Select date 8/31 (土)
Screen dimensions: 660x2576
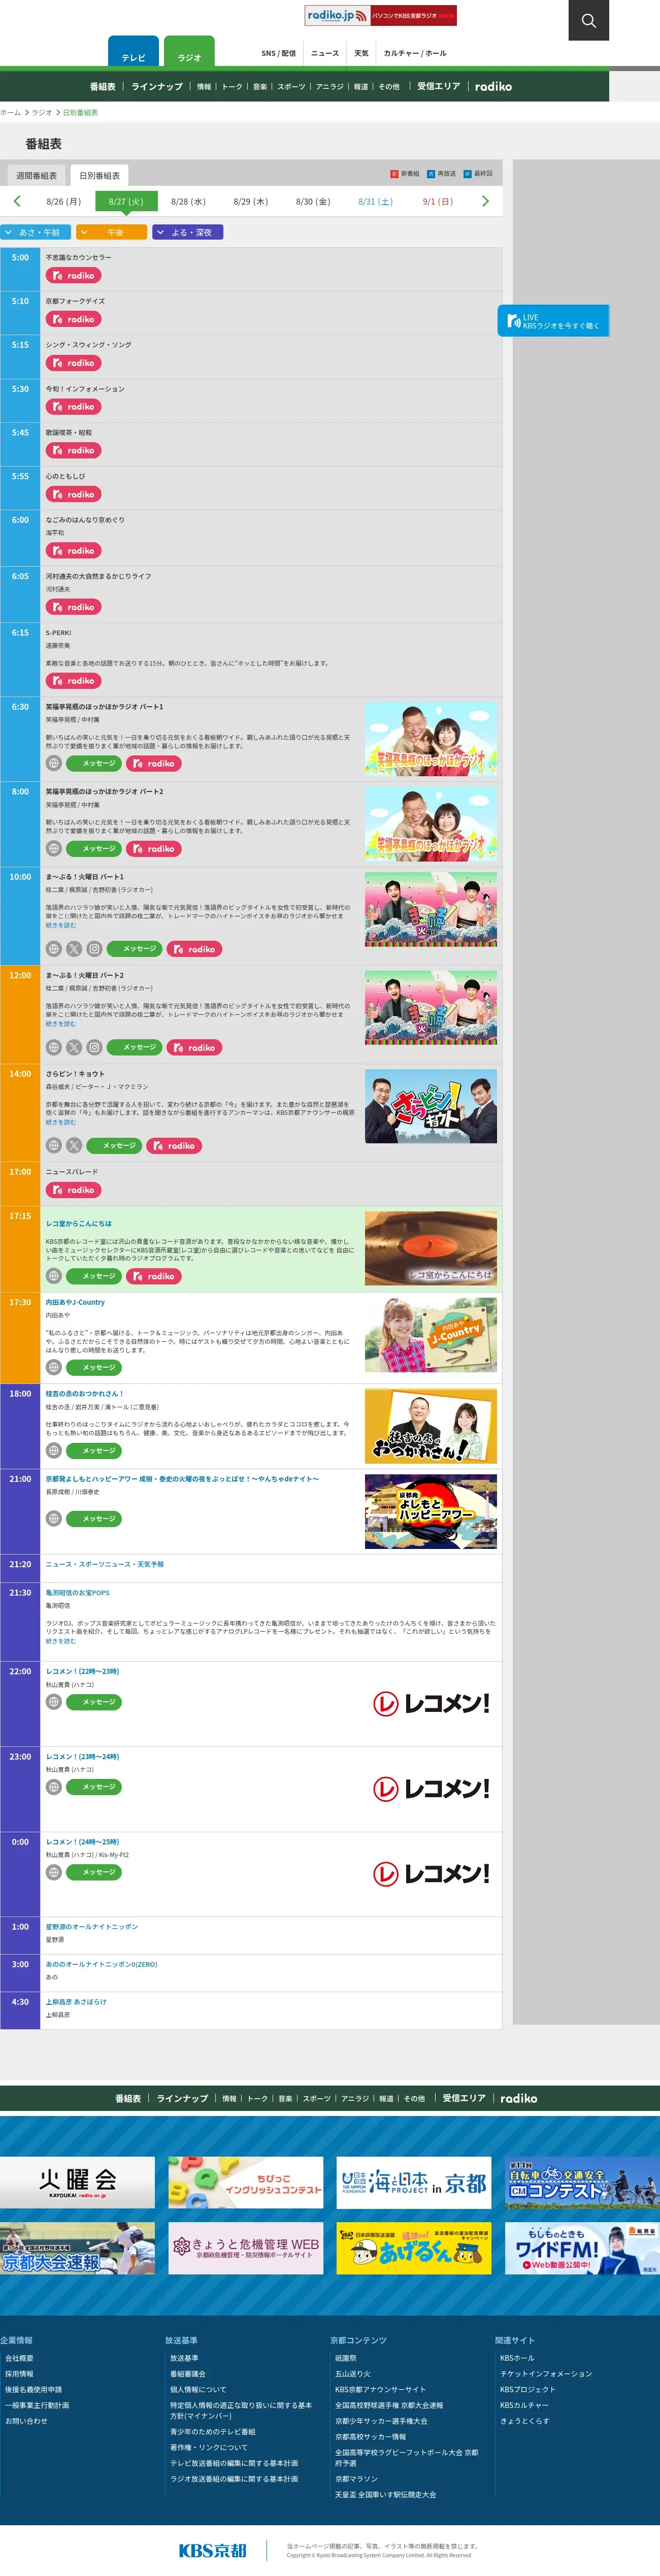[x=376, y=201]
